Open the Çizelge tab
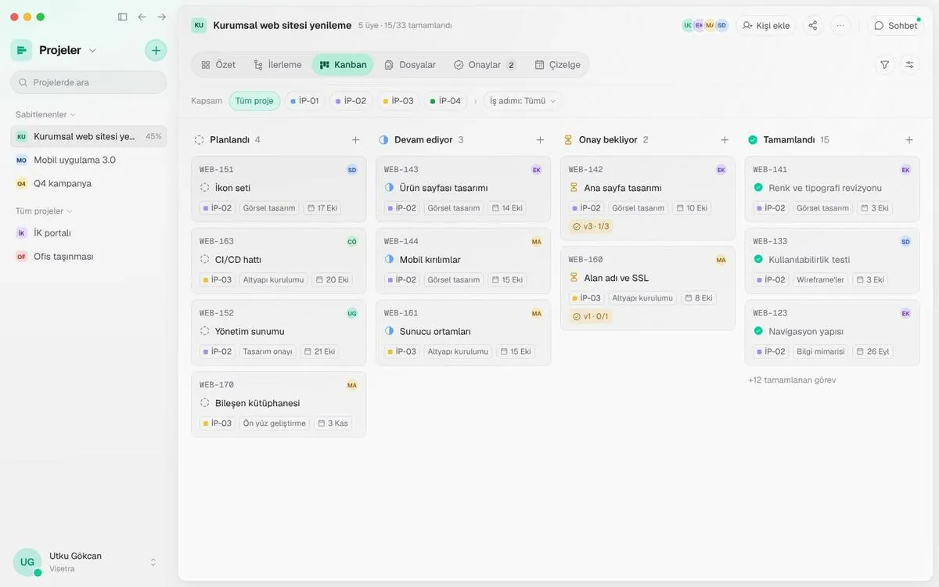Image resolution: width=939 pixels, height=587 pixels. [x=558, y=65]
